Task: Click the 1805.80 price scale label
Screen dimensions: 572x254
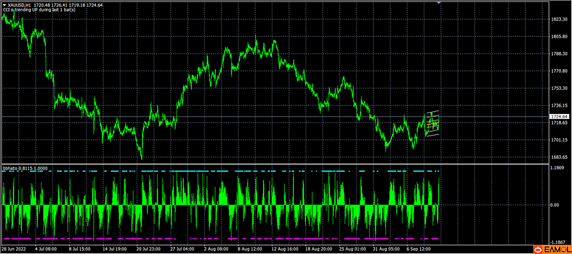Action: tap(559, 37)
